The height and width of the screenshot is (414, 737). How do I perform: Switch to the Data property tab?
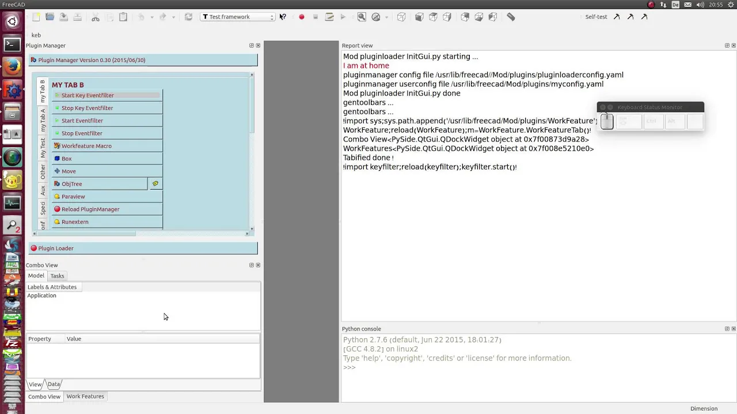54,384
